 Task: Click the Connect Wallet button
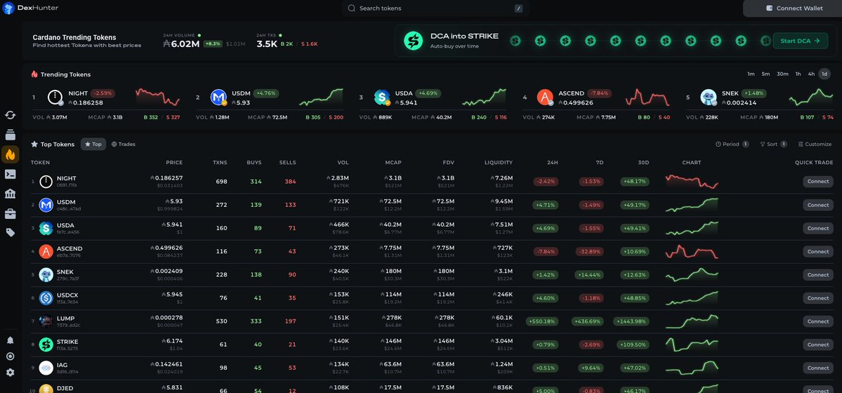click(x=793, y=8)
